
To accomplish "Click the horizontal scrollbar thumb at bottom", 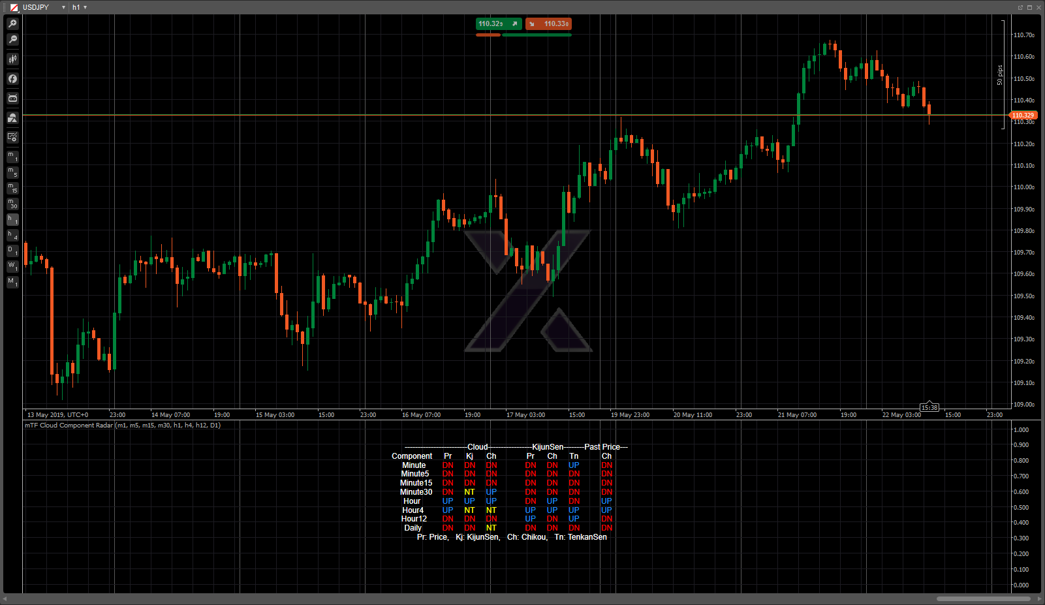I will click(983, 598).
